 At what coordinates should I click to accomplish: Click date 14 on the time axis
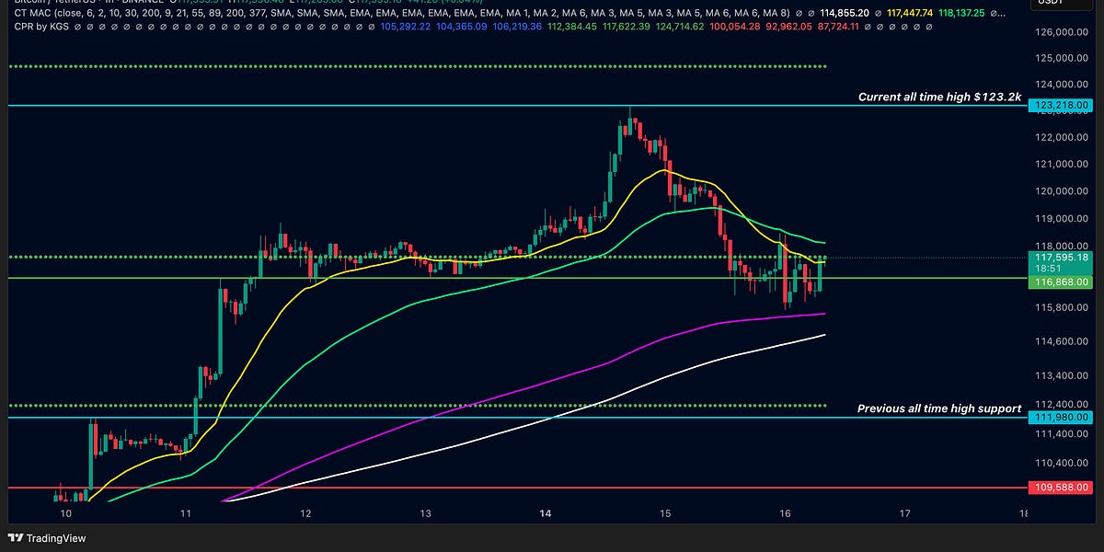click(546, 514)
